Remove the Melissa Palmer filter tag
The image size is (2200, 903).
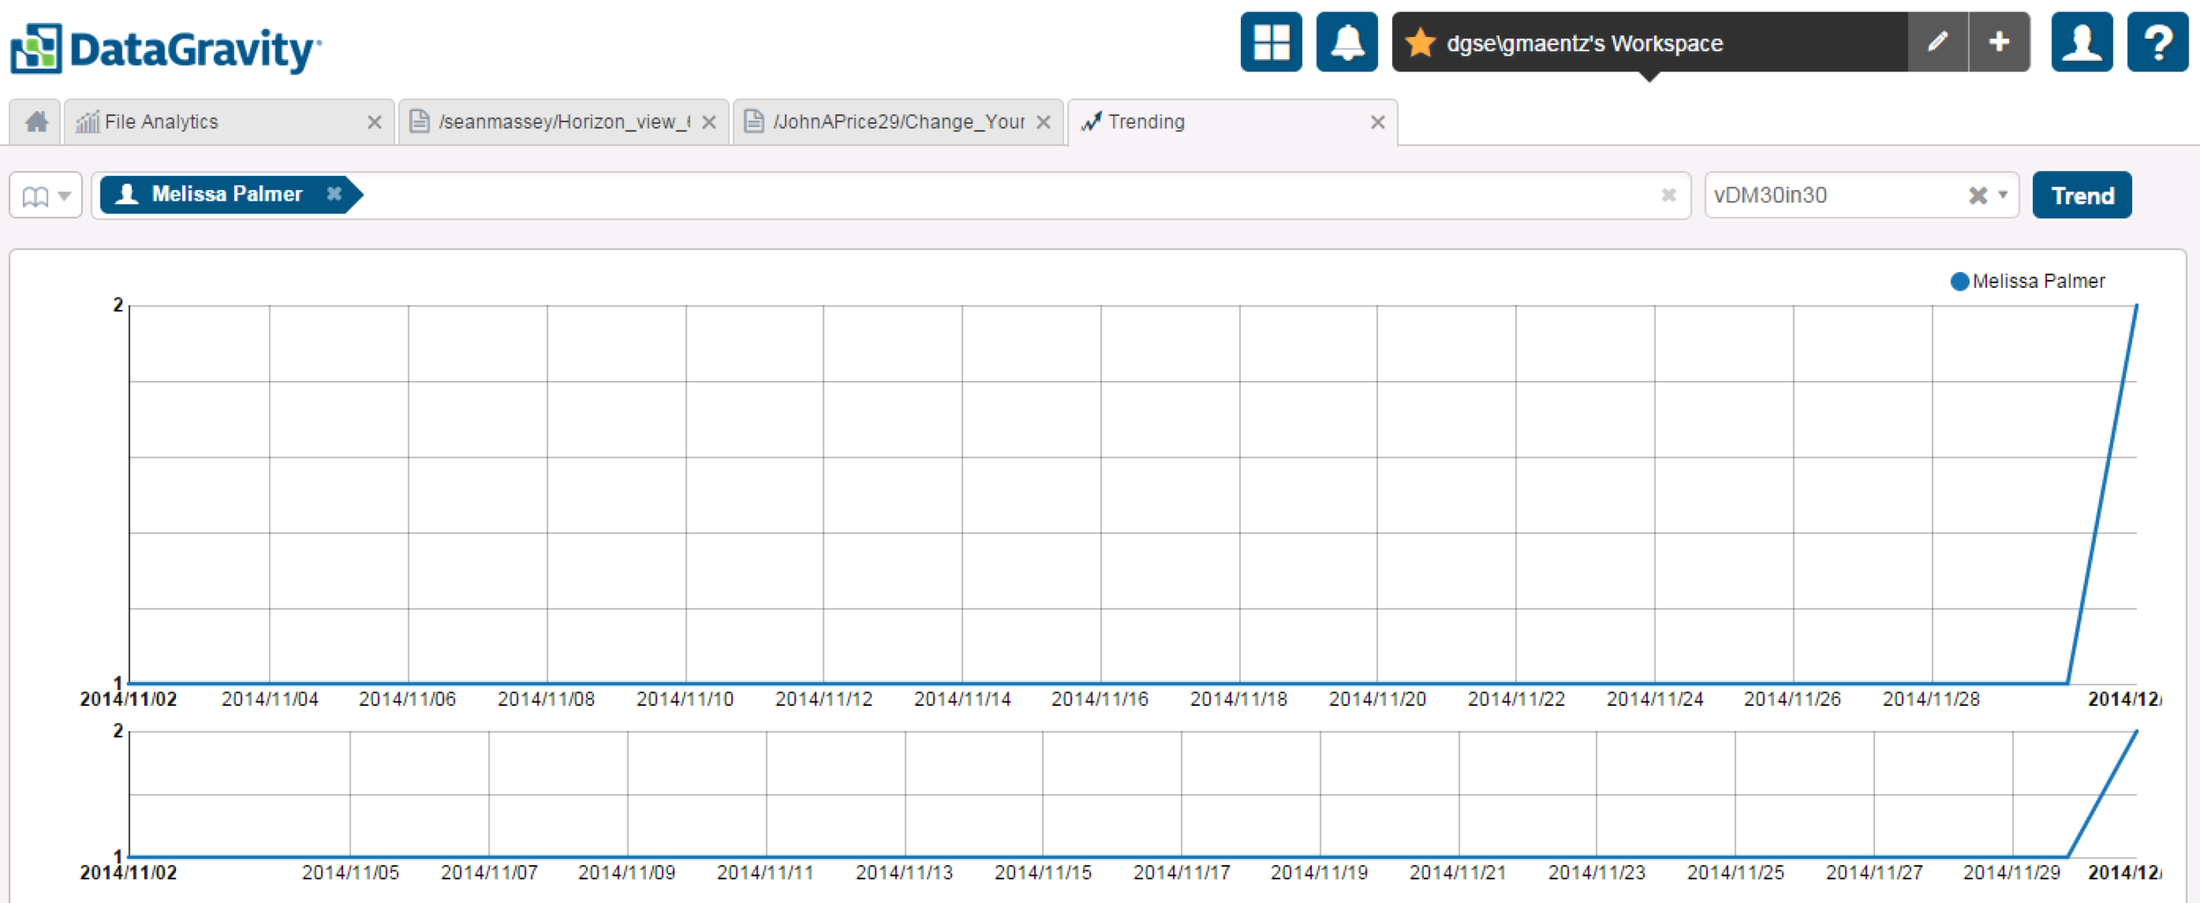(334, 194)
